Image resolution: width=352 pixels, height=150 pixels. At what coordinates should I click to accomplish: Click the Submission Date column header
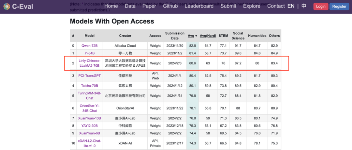pyautogui.click(x=175, y=36)
